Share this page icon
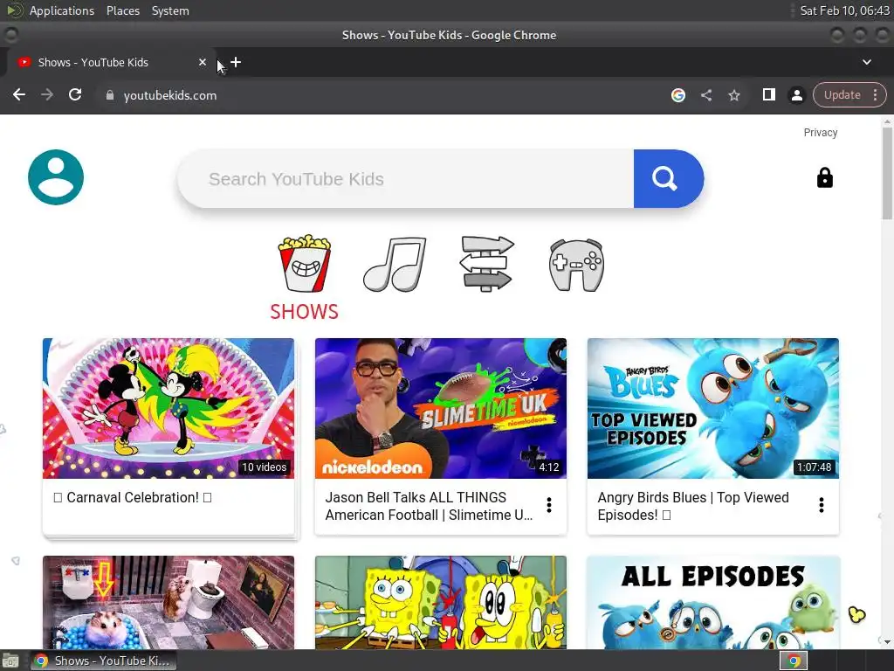The image size is (894, 671). 705,95
